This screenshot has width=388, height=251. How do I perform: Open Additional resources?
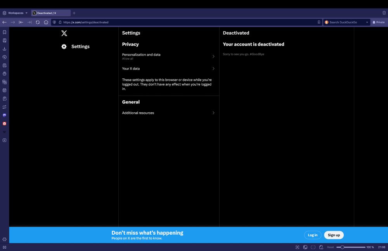pos(169,113)
